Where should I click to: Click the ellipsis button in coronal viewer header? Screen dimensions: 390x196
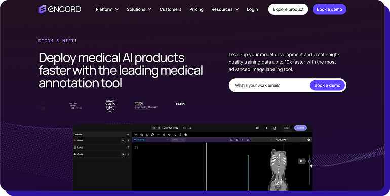click(304, 140)
